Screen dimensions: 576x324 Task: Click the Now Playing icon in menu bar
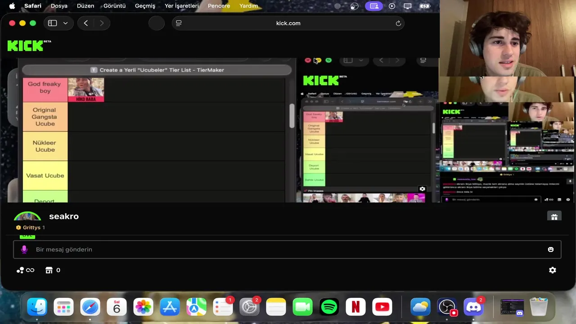pyautogui.click(x=392, y=6)
